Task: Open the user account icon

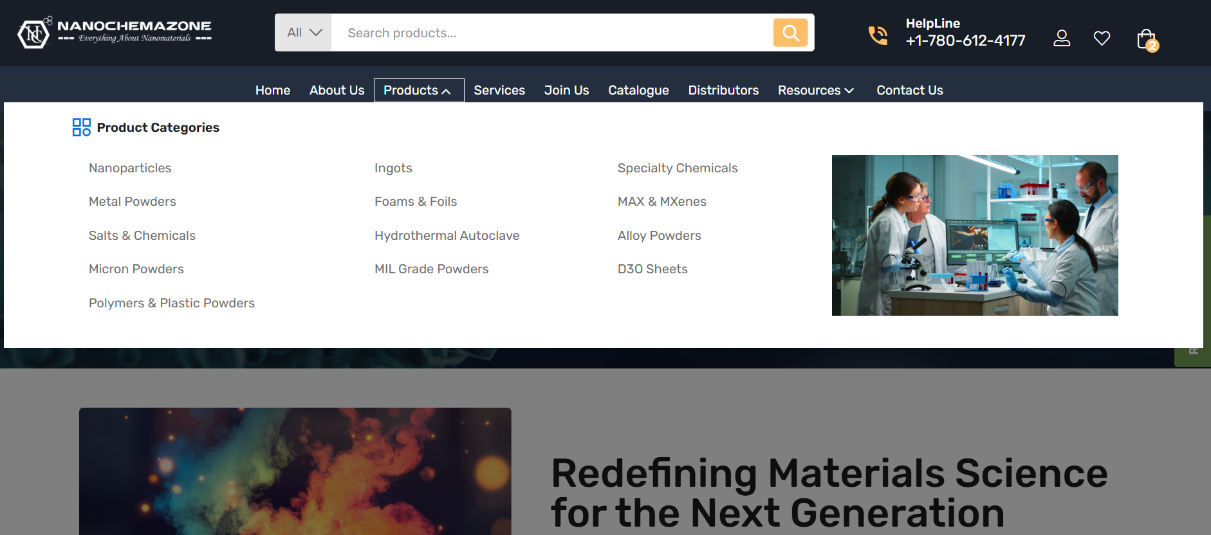Action: 1062,39
